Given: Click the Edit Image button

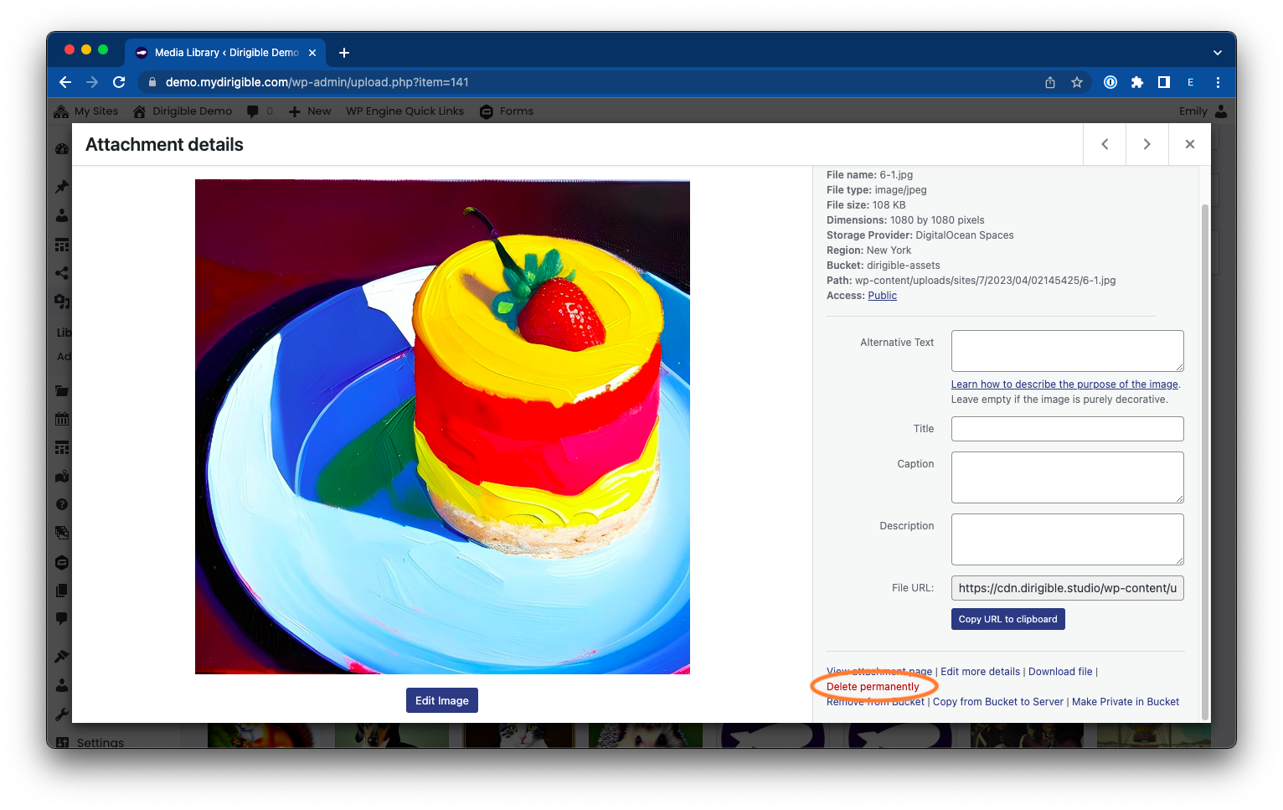Looking at the screenshot, I should click(442, 700).
